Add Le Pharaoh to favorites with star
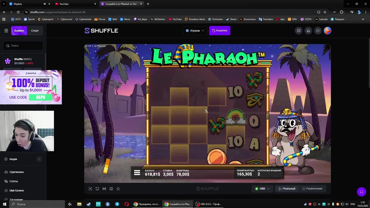 (x=118, y=189)
